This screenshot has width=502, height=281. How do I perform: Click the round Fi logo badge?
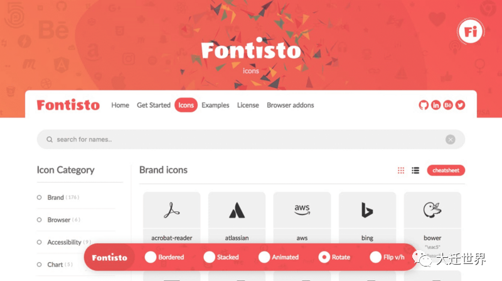coord(470,31)
